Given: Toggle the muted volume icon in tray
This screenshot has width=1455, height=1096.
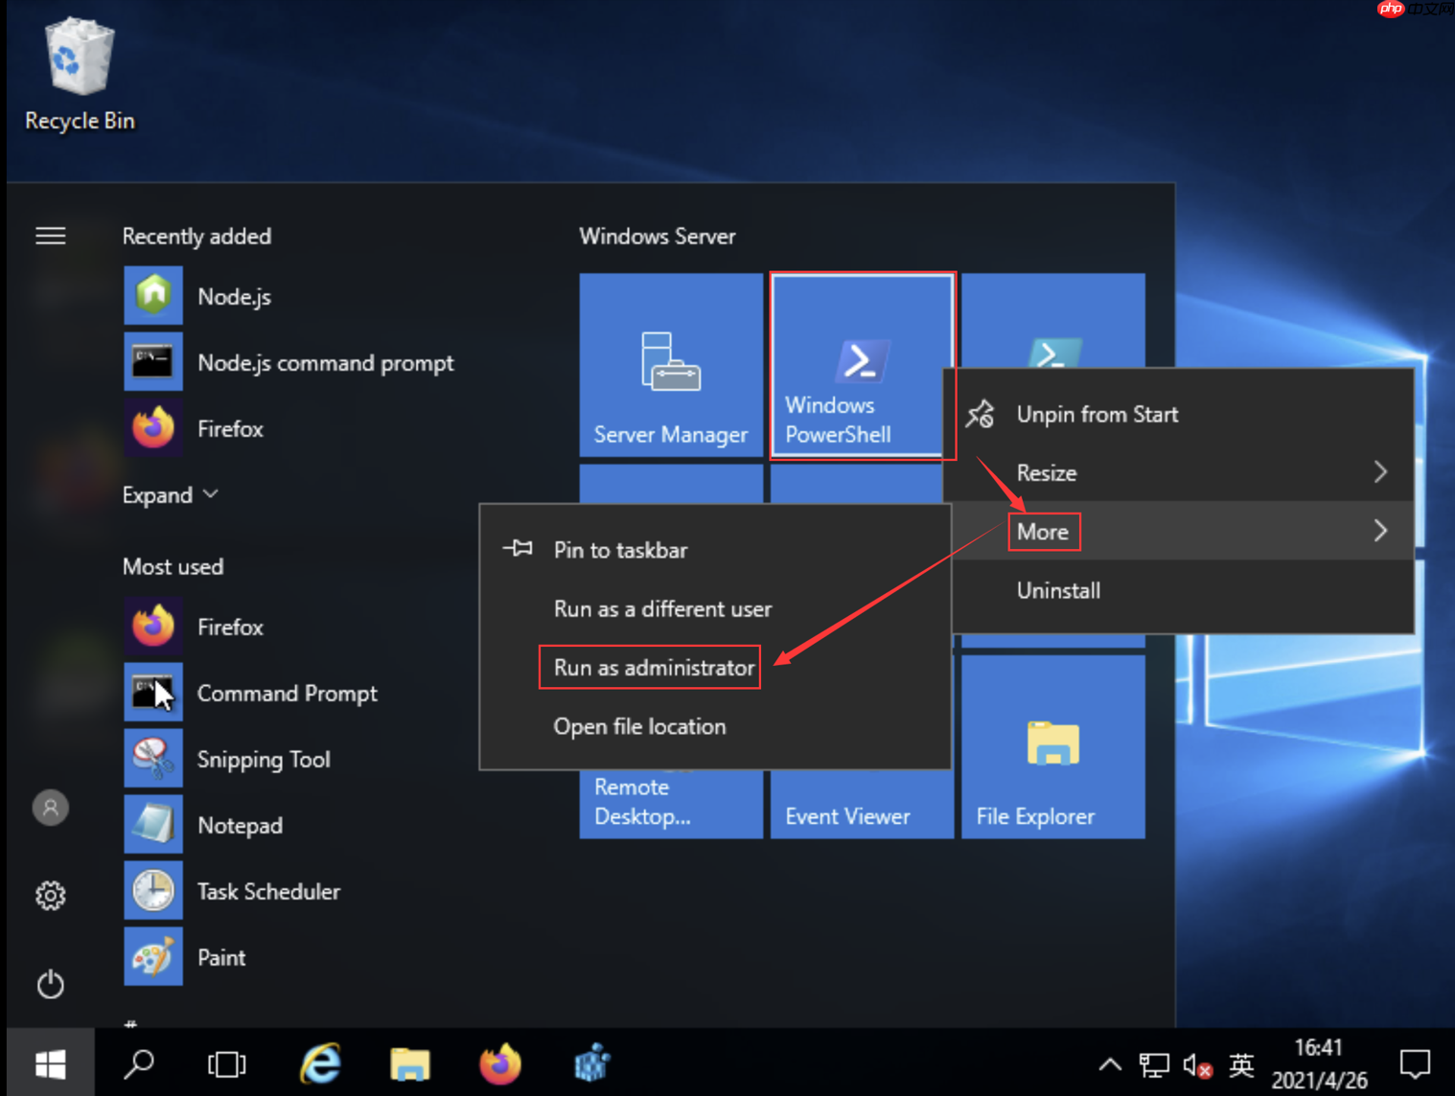Looking at the screenshot, I should [1196, 1064].
